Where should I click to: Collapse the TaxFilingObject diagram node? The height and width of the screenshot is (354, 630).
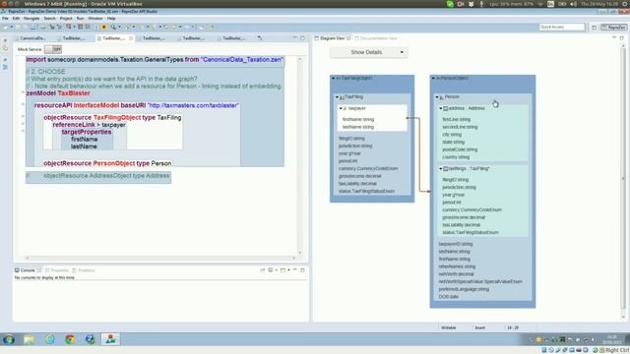(x=333, y=78)
